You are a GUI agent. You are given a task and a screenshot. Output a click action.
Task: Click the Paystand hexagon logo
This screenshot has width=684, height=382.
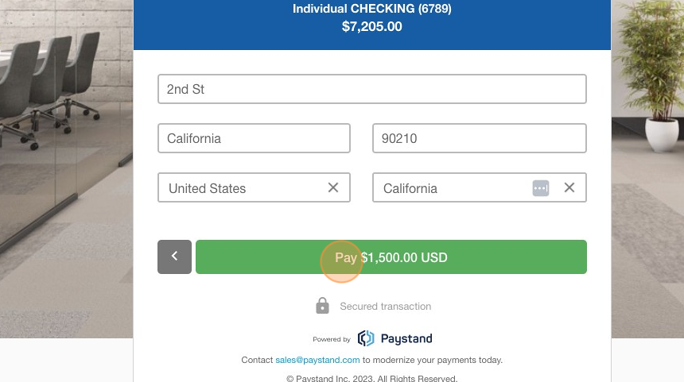(x=366, y=338)
